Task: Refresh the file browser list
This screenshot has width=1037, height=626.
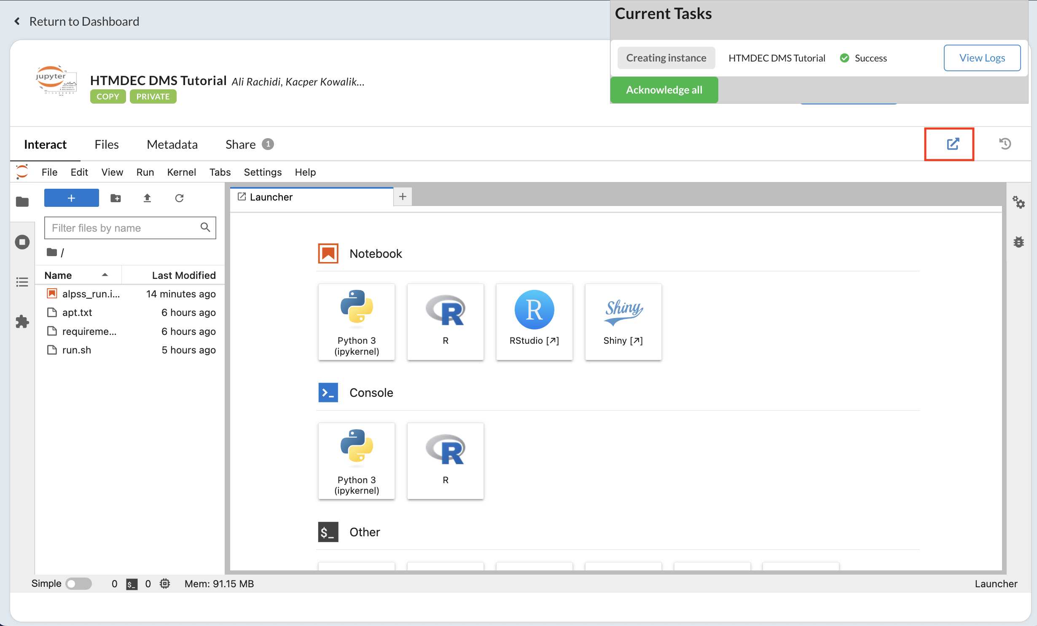Action: coord(179,198)
